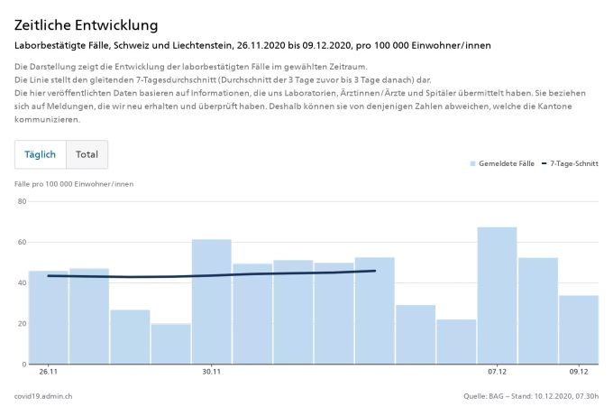Click the 80 y-axis tick label
The width and height of the screenshot is (613, 416).
coord(22,201)
